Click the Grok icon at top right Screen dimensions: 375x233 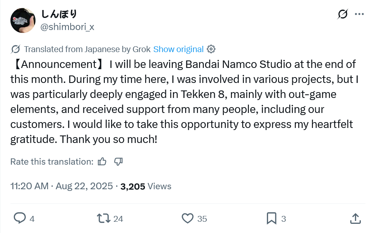click(x=342, y=14)
